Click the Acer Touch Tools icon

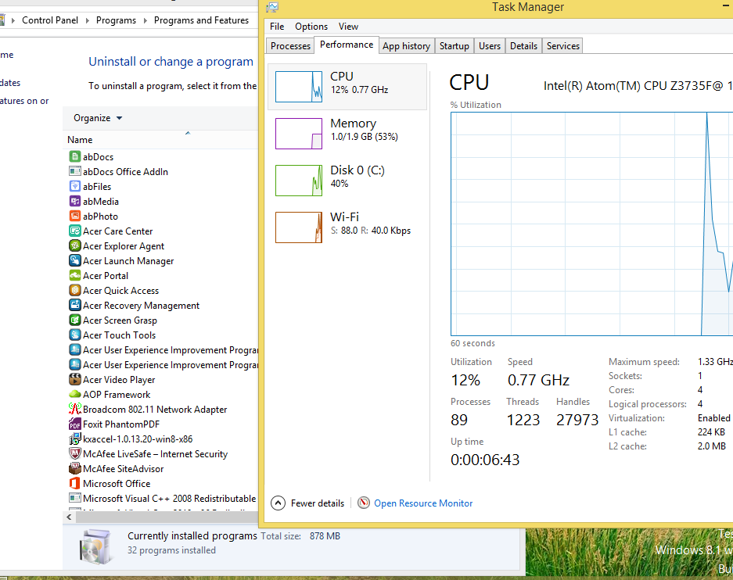[x=75, y=335]
